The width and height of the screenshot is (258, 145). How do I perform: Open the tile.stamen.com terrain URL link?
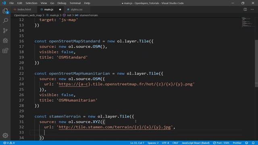click(x=114, y=127)
